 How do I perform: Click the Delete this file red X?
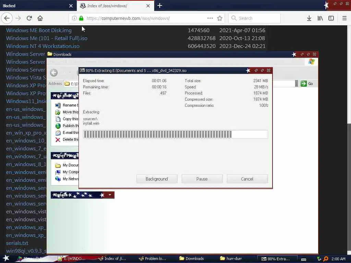(x=58, y=140)
